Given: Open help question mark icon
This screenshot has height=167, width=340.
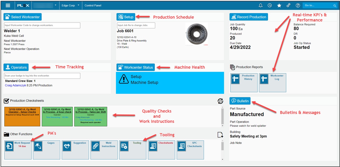Looking at the screenshot, I should click(298, 5).
